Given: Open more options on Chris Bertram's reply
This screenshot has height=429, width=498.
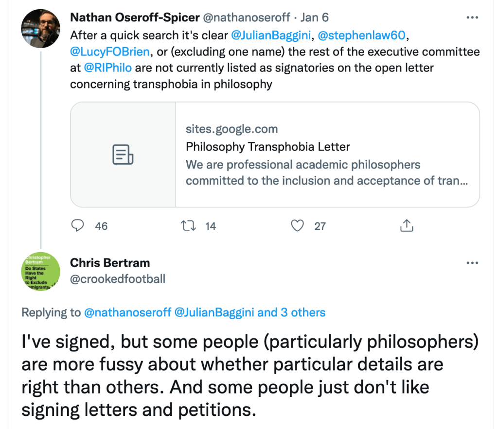Looking at the screenshot, I should (x=472, y=263).
